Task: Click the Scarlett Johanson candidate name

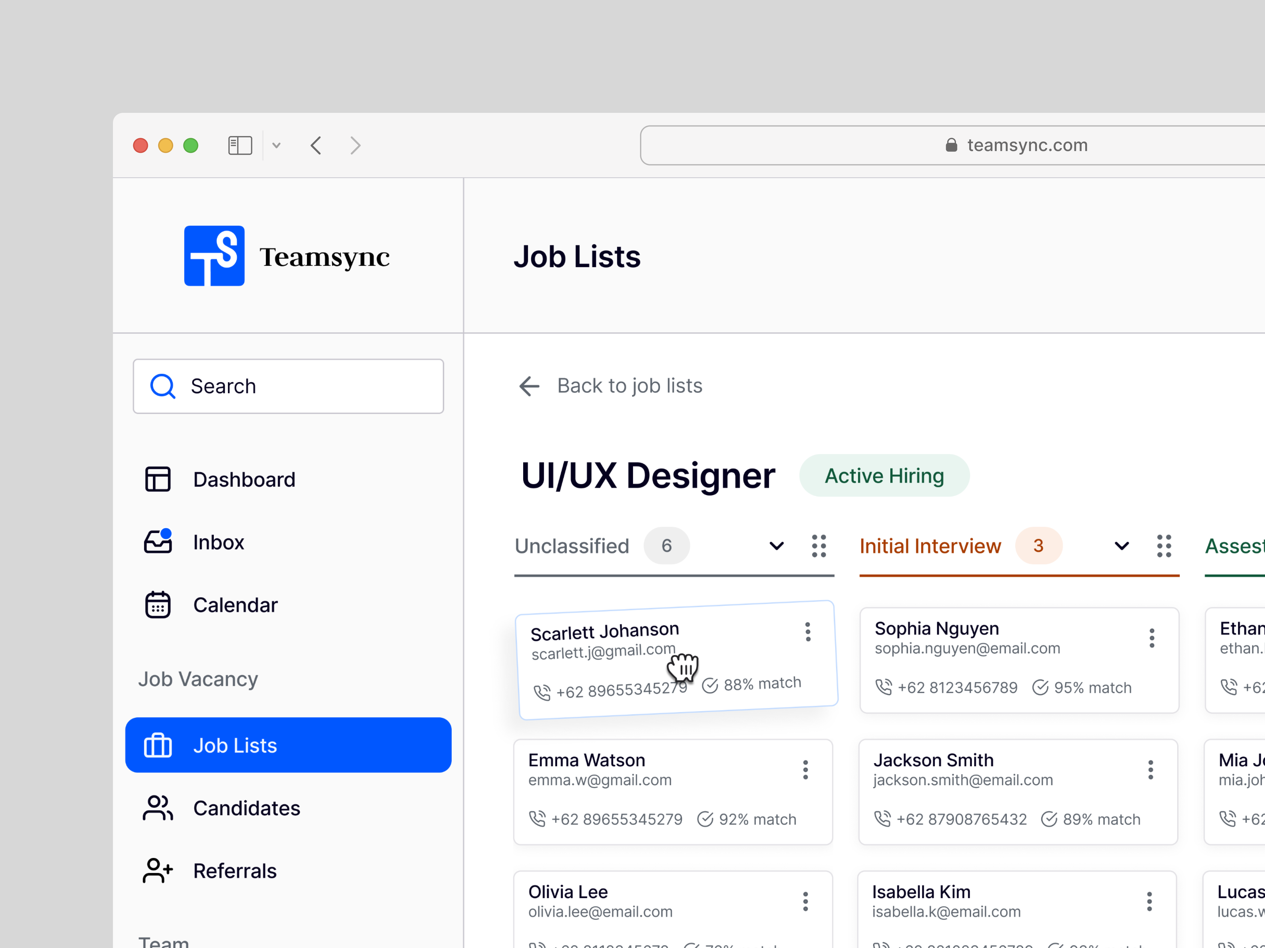Action: pyautogui.click(x=604, y=631)
